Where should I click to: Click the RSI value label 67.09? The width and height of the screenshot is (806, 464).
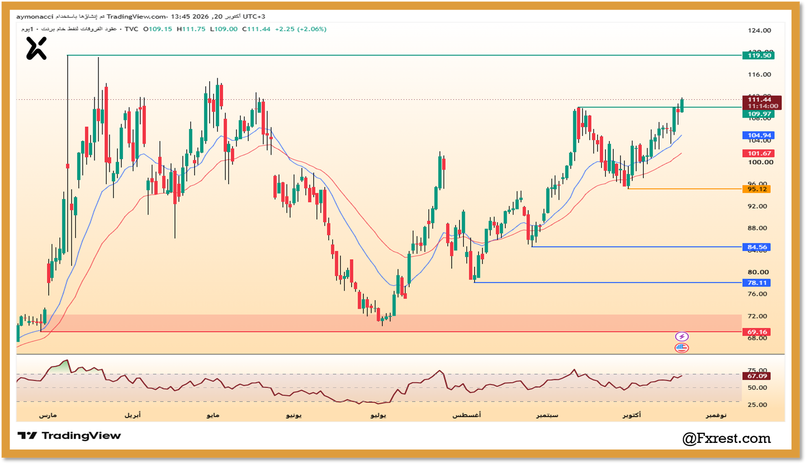pos(757,376)
